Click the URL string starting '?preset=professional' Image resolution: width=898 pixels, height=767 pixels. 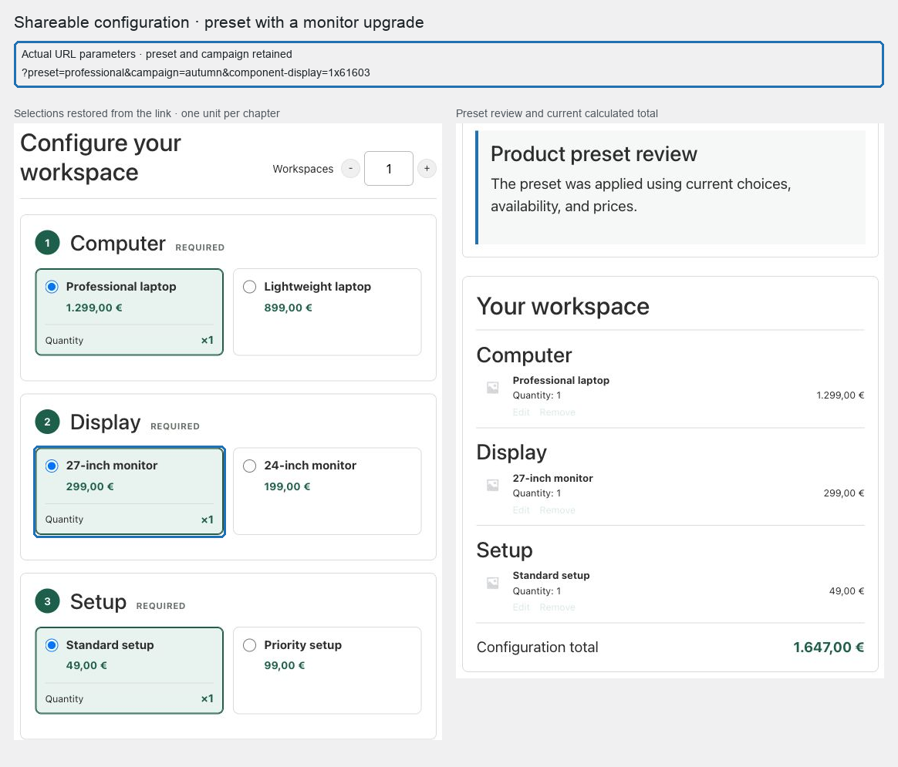(196, 72)
